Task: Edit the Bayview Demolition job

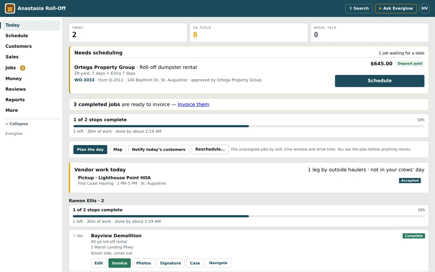Action: [x=98, y=263]
